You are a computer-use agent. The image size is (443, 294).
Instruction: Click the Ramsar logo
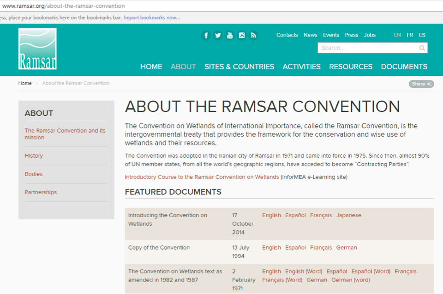pyautogui.click(x=37, y=49)
